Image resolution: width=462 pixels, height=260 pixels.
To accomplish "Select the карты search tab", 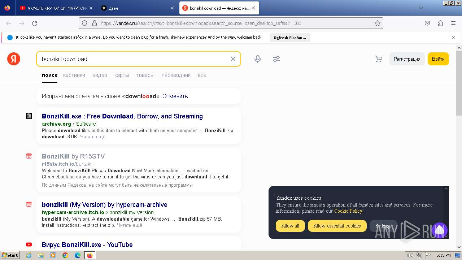I will pos(122,75).
